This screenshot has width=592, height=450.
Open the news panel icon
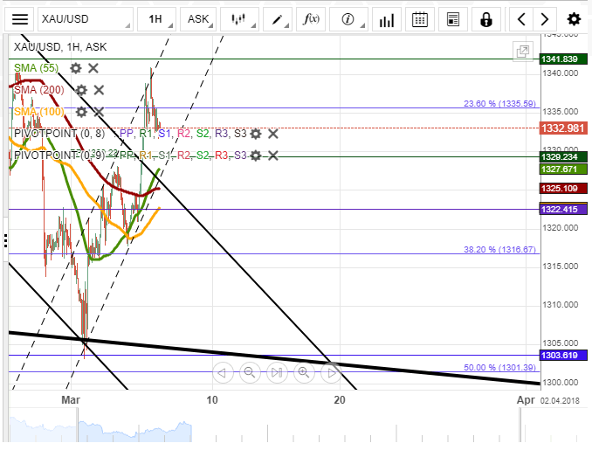[x=452, y=19]
